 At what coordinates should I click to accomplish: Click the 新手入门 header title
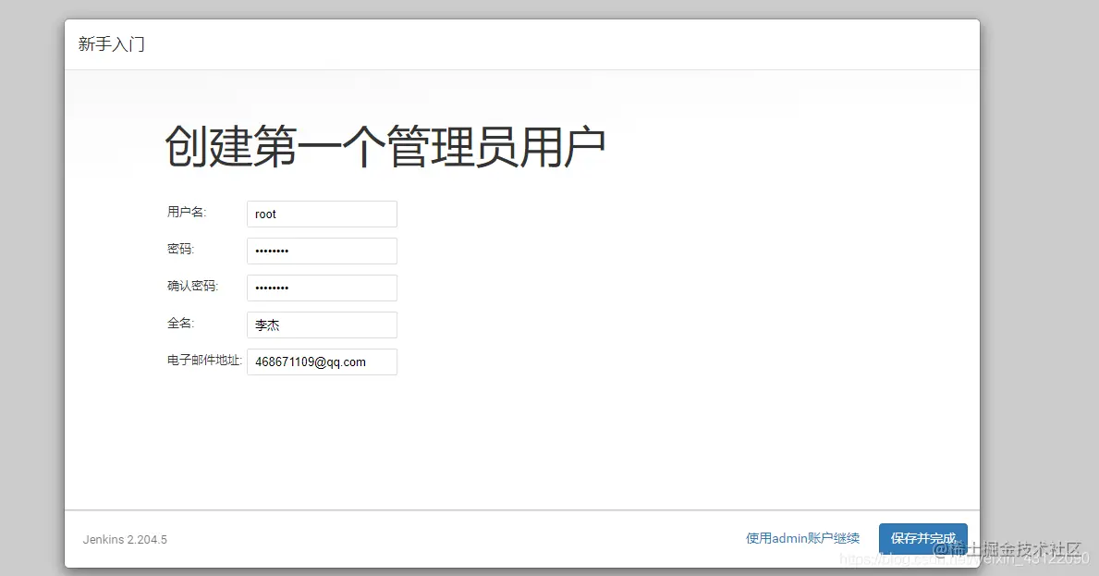(x=112, y=44)
